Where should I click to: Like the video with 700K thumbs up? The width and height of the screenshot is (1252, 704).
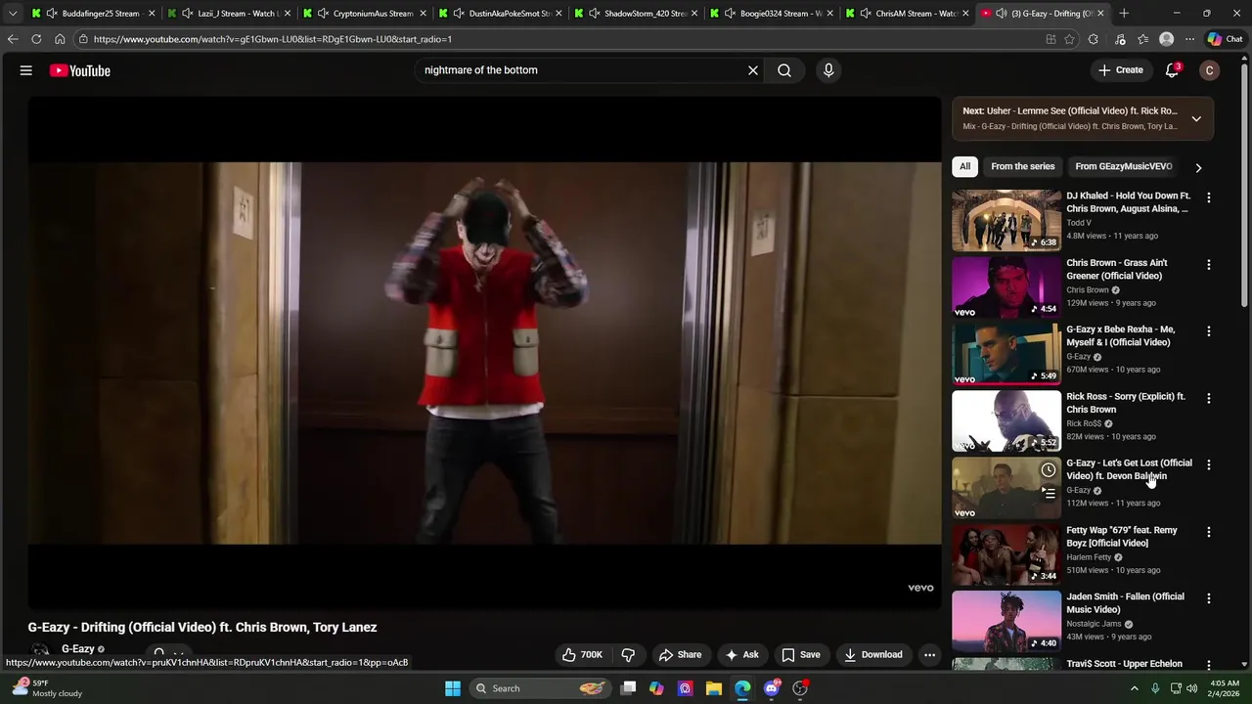click(581, 655)
